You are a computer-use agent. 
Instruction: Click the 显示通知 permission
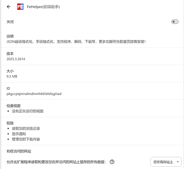[x=19, y=134]
